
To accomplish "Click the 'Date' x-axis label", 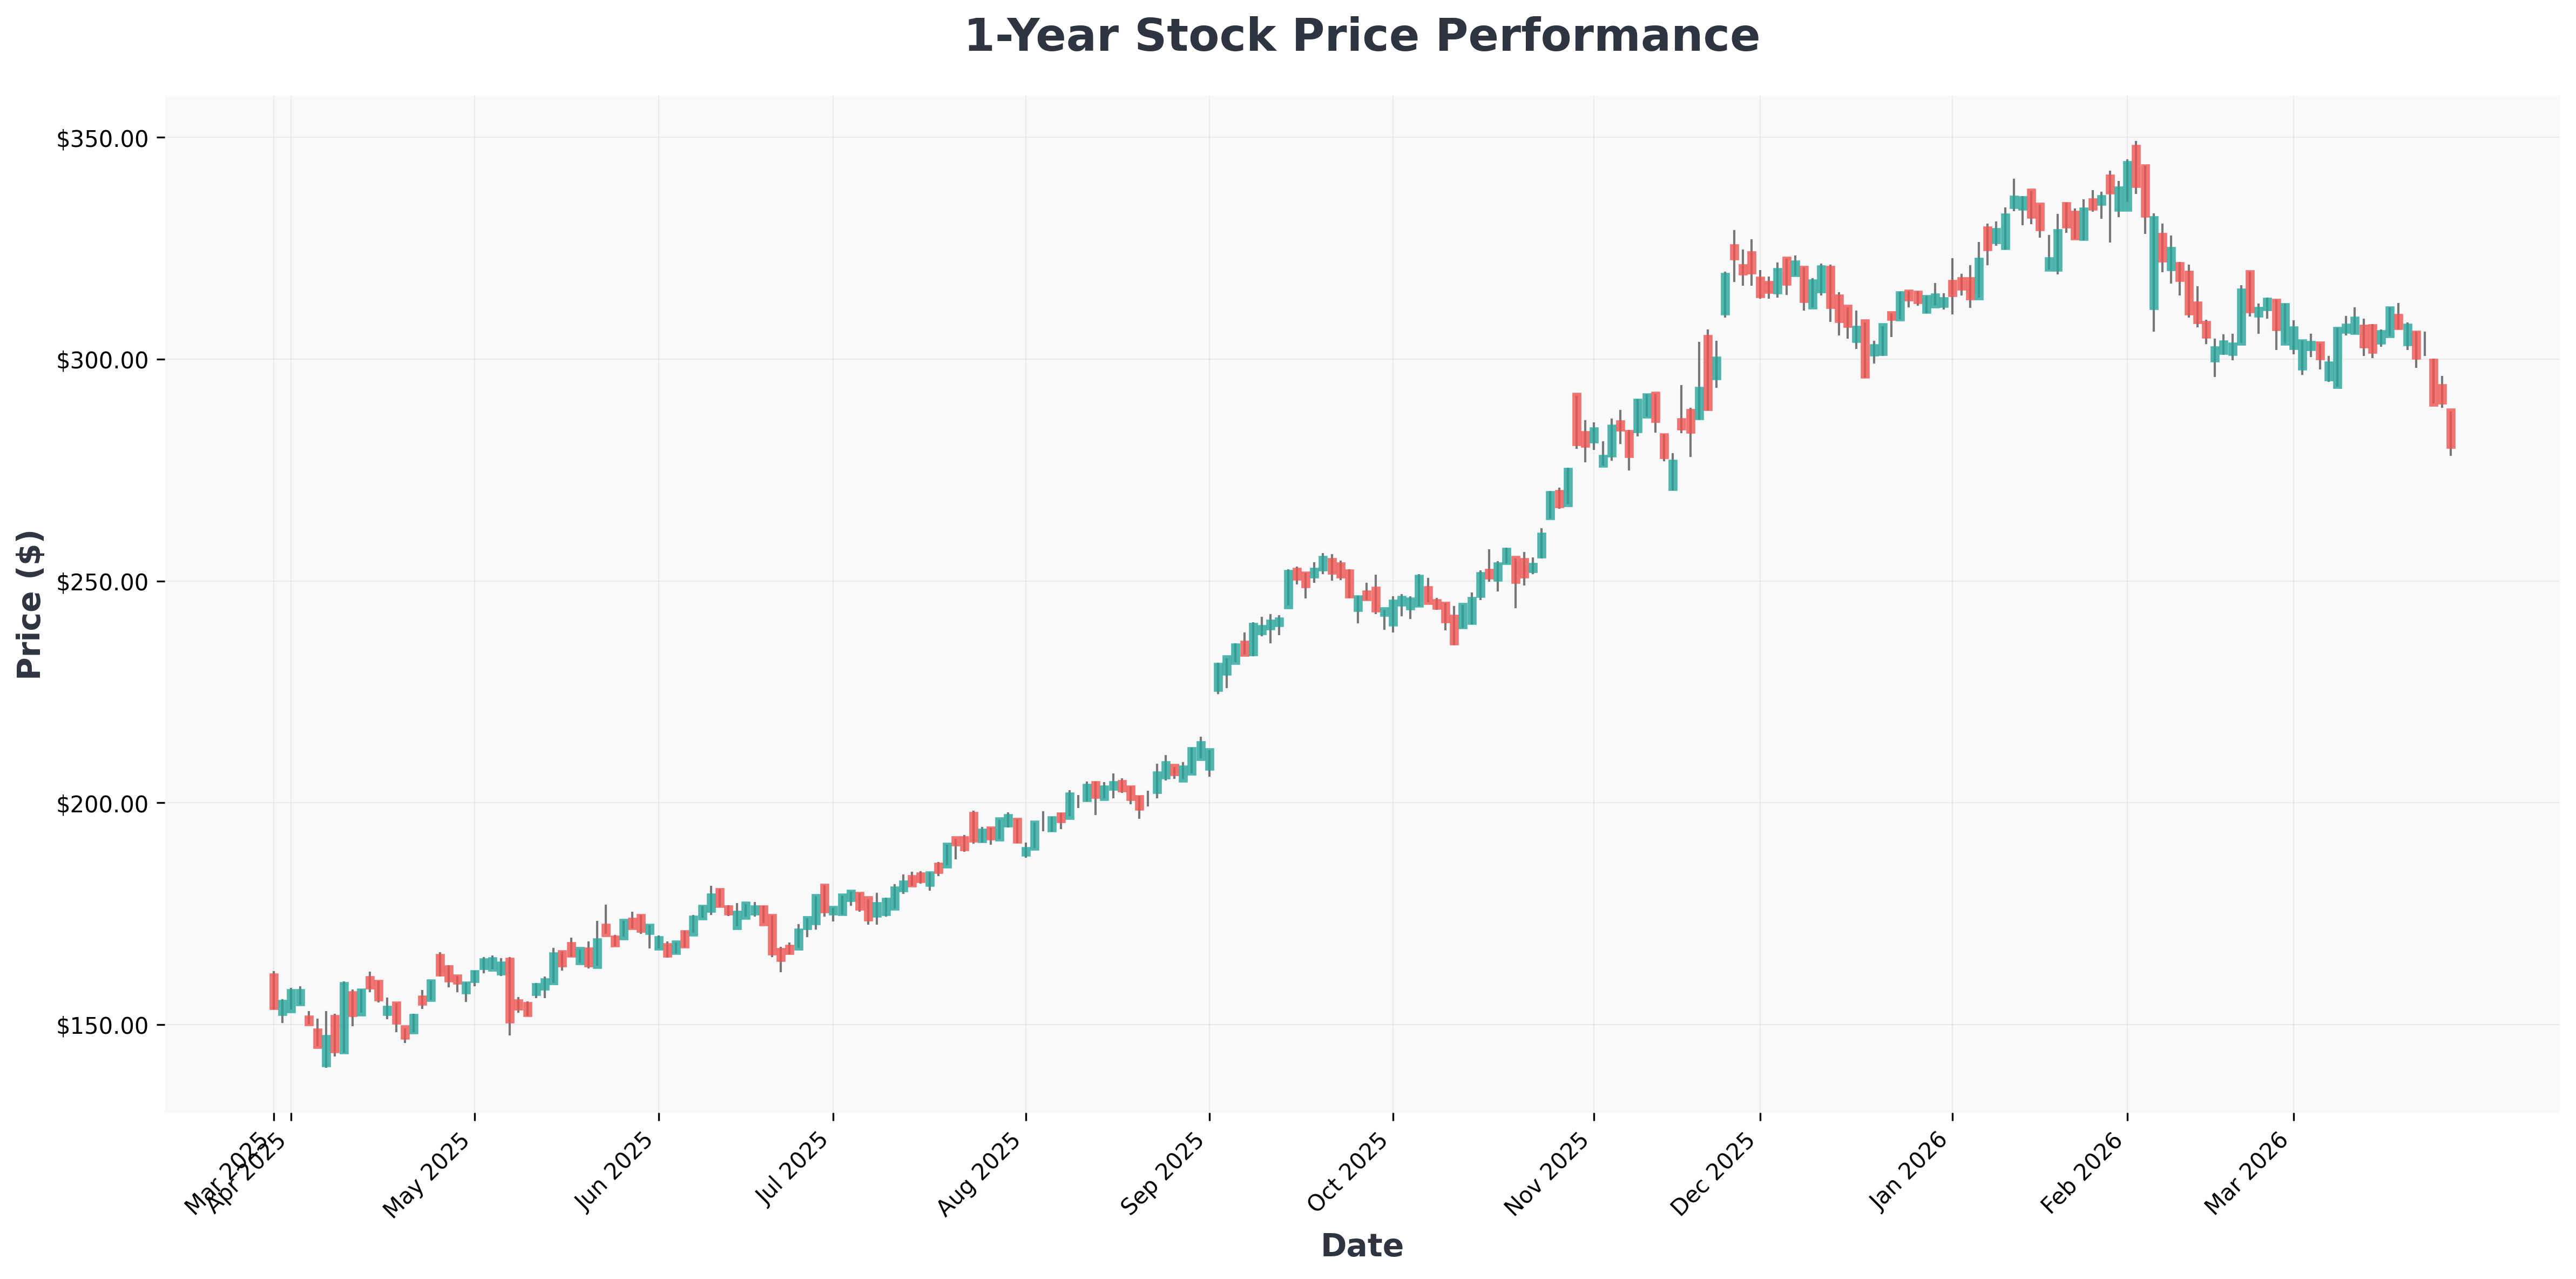I will click(x=1361, y=1246).
